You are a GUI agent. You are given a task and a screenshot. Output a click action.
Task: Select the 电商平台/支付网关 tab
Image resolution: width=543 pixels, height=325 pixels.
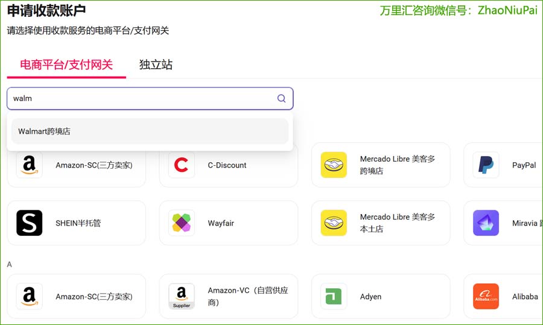pos(66,65)
